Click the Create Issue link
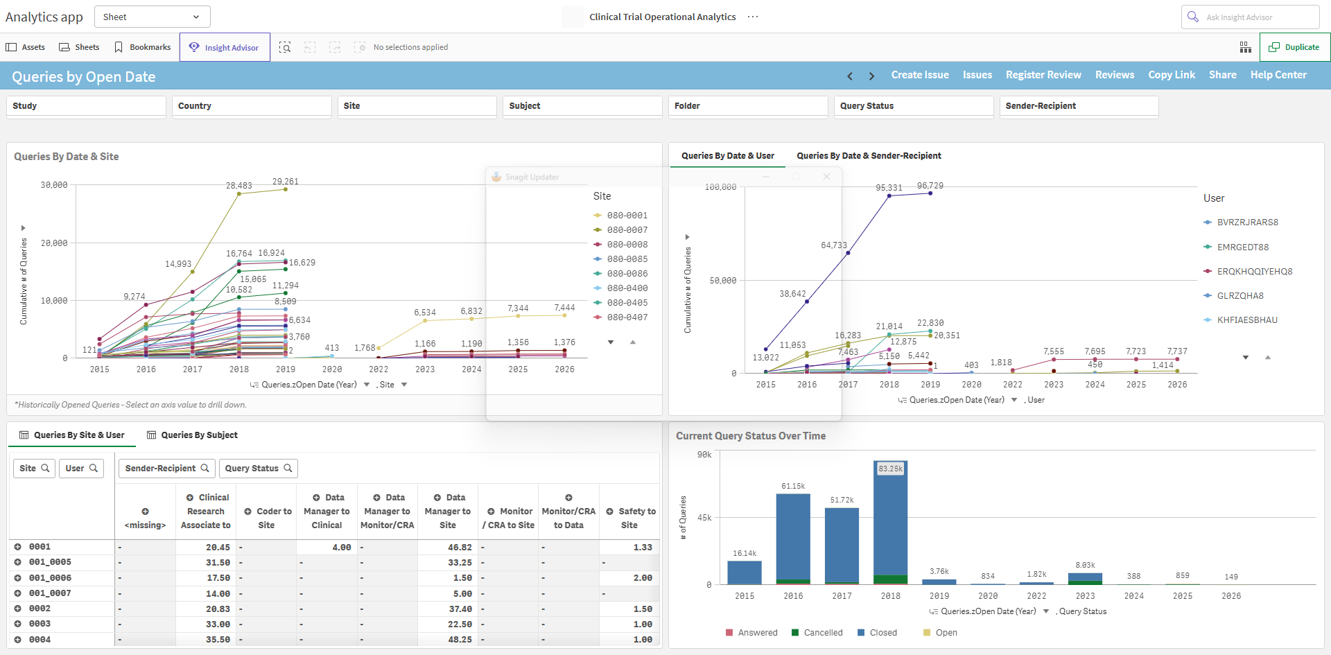1331x655 pixels. click(920, 75)
